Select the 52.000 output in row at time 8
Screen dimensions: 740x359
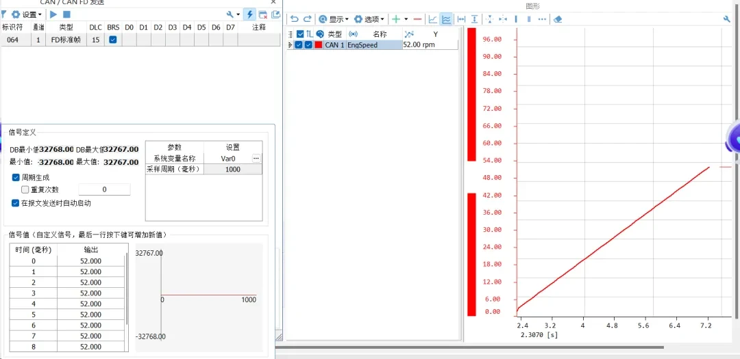(x=90, y=347)
